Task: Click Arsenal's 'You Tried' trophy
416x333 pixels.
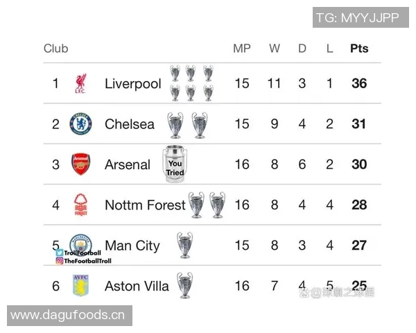Action: click(x=175, y=164)
